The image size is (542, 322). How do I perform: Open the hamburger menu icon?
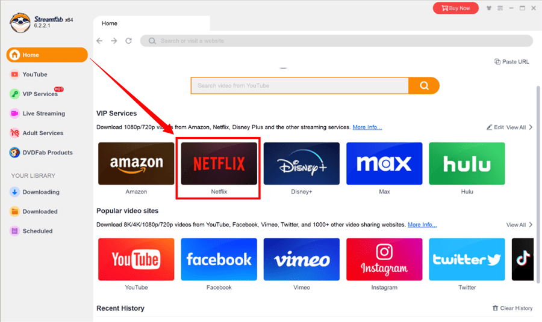coord(500,8)
